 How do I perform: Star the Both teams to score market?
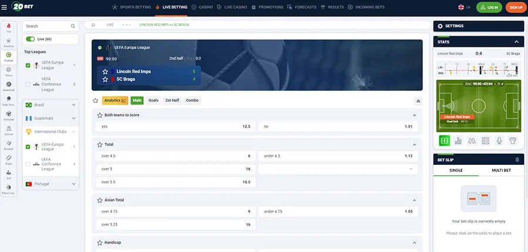[100, 115]
